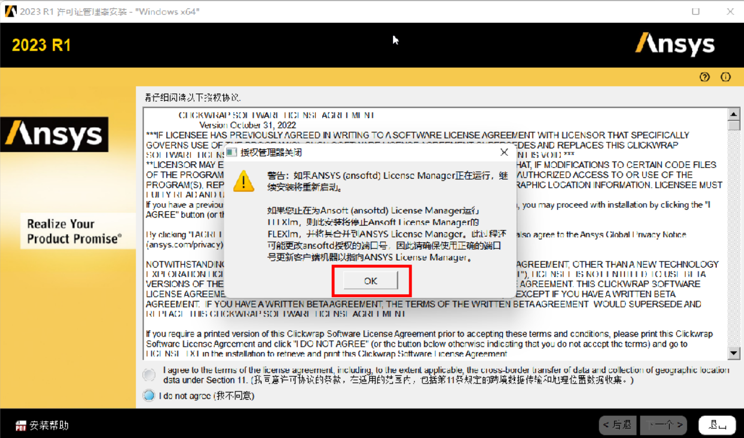The width and height of the screenshot is (744, 438).
Task: Select the "I do not agree" radio button
Action: point(149,396)
